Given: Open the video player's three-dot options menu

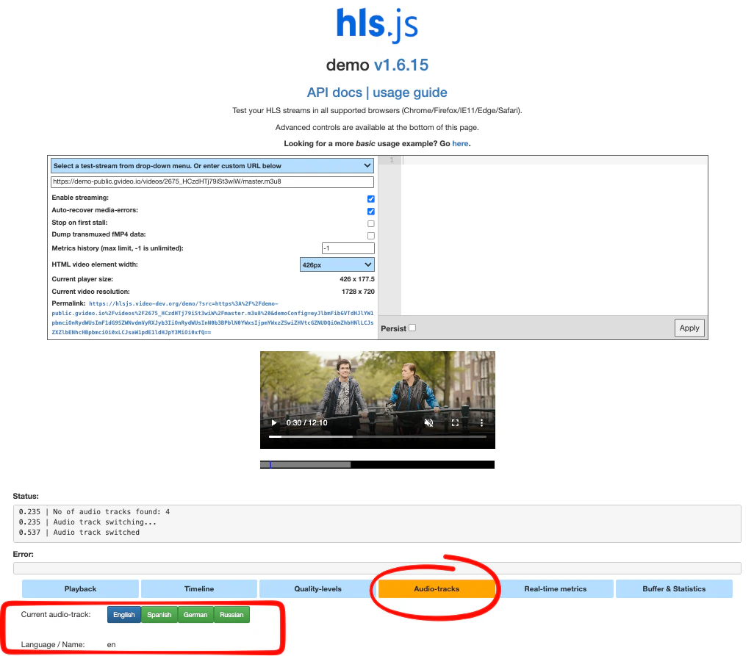Looking at the screenshot, I should tap(483, 422).
